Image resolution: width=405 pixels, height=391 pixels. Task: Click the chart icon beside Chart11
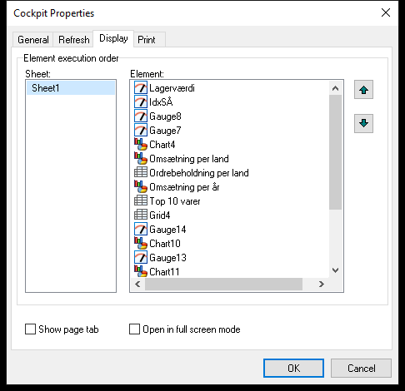[141, 271]
